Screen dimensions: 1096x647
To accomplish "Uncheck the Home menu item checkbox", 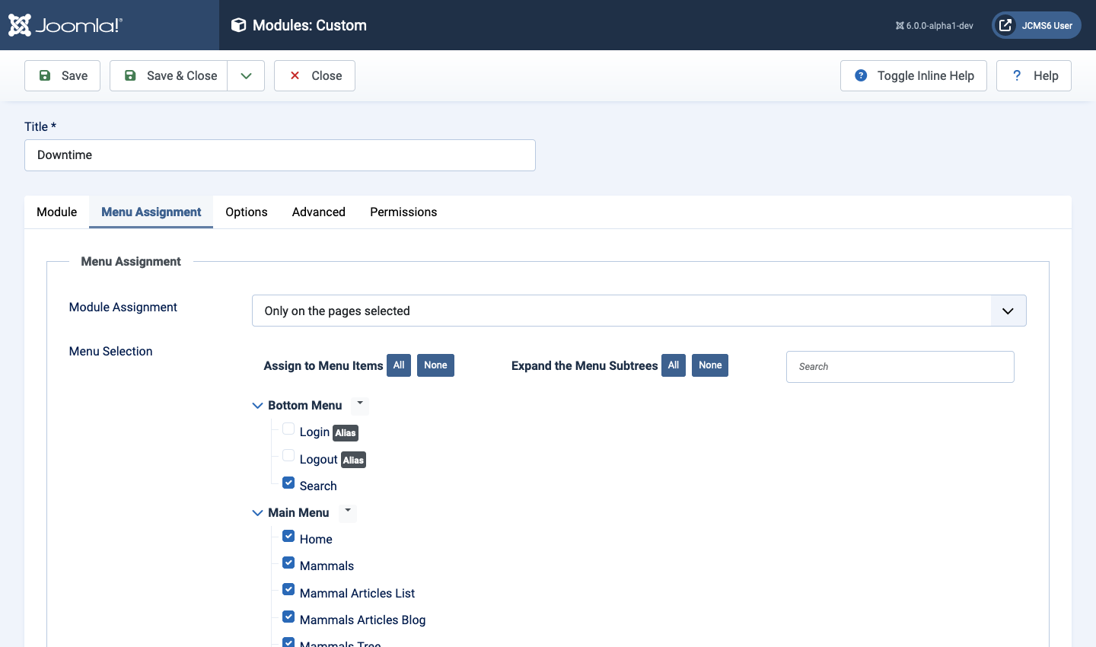I will pos(288,537).
